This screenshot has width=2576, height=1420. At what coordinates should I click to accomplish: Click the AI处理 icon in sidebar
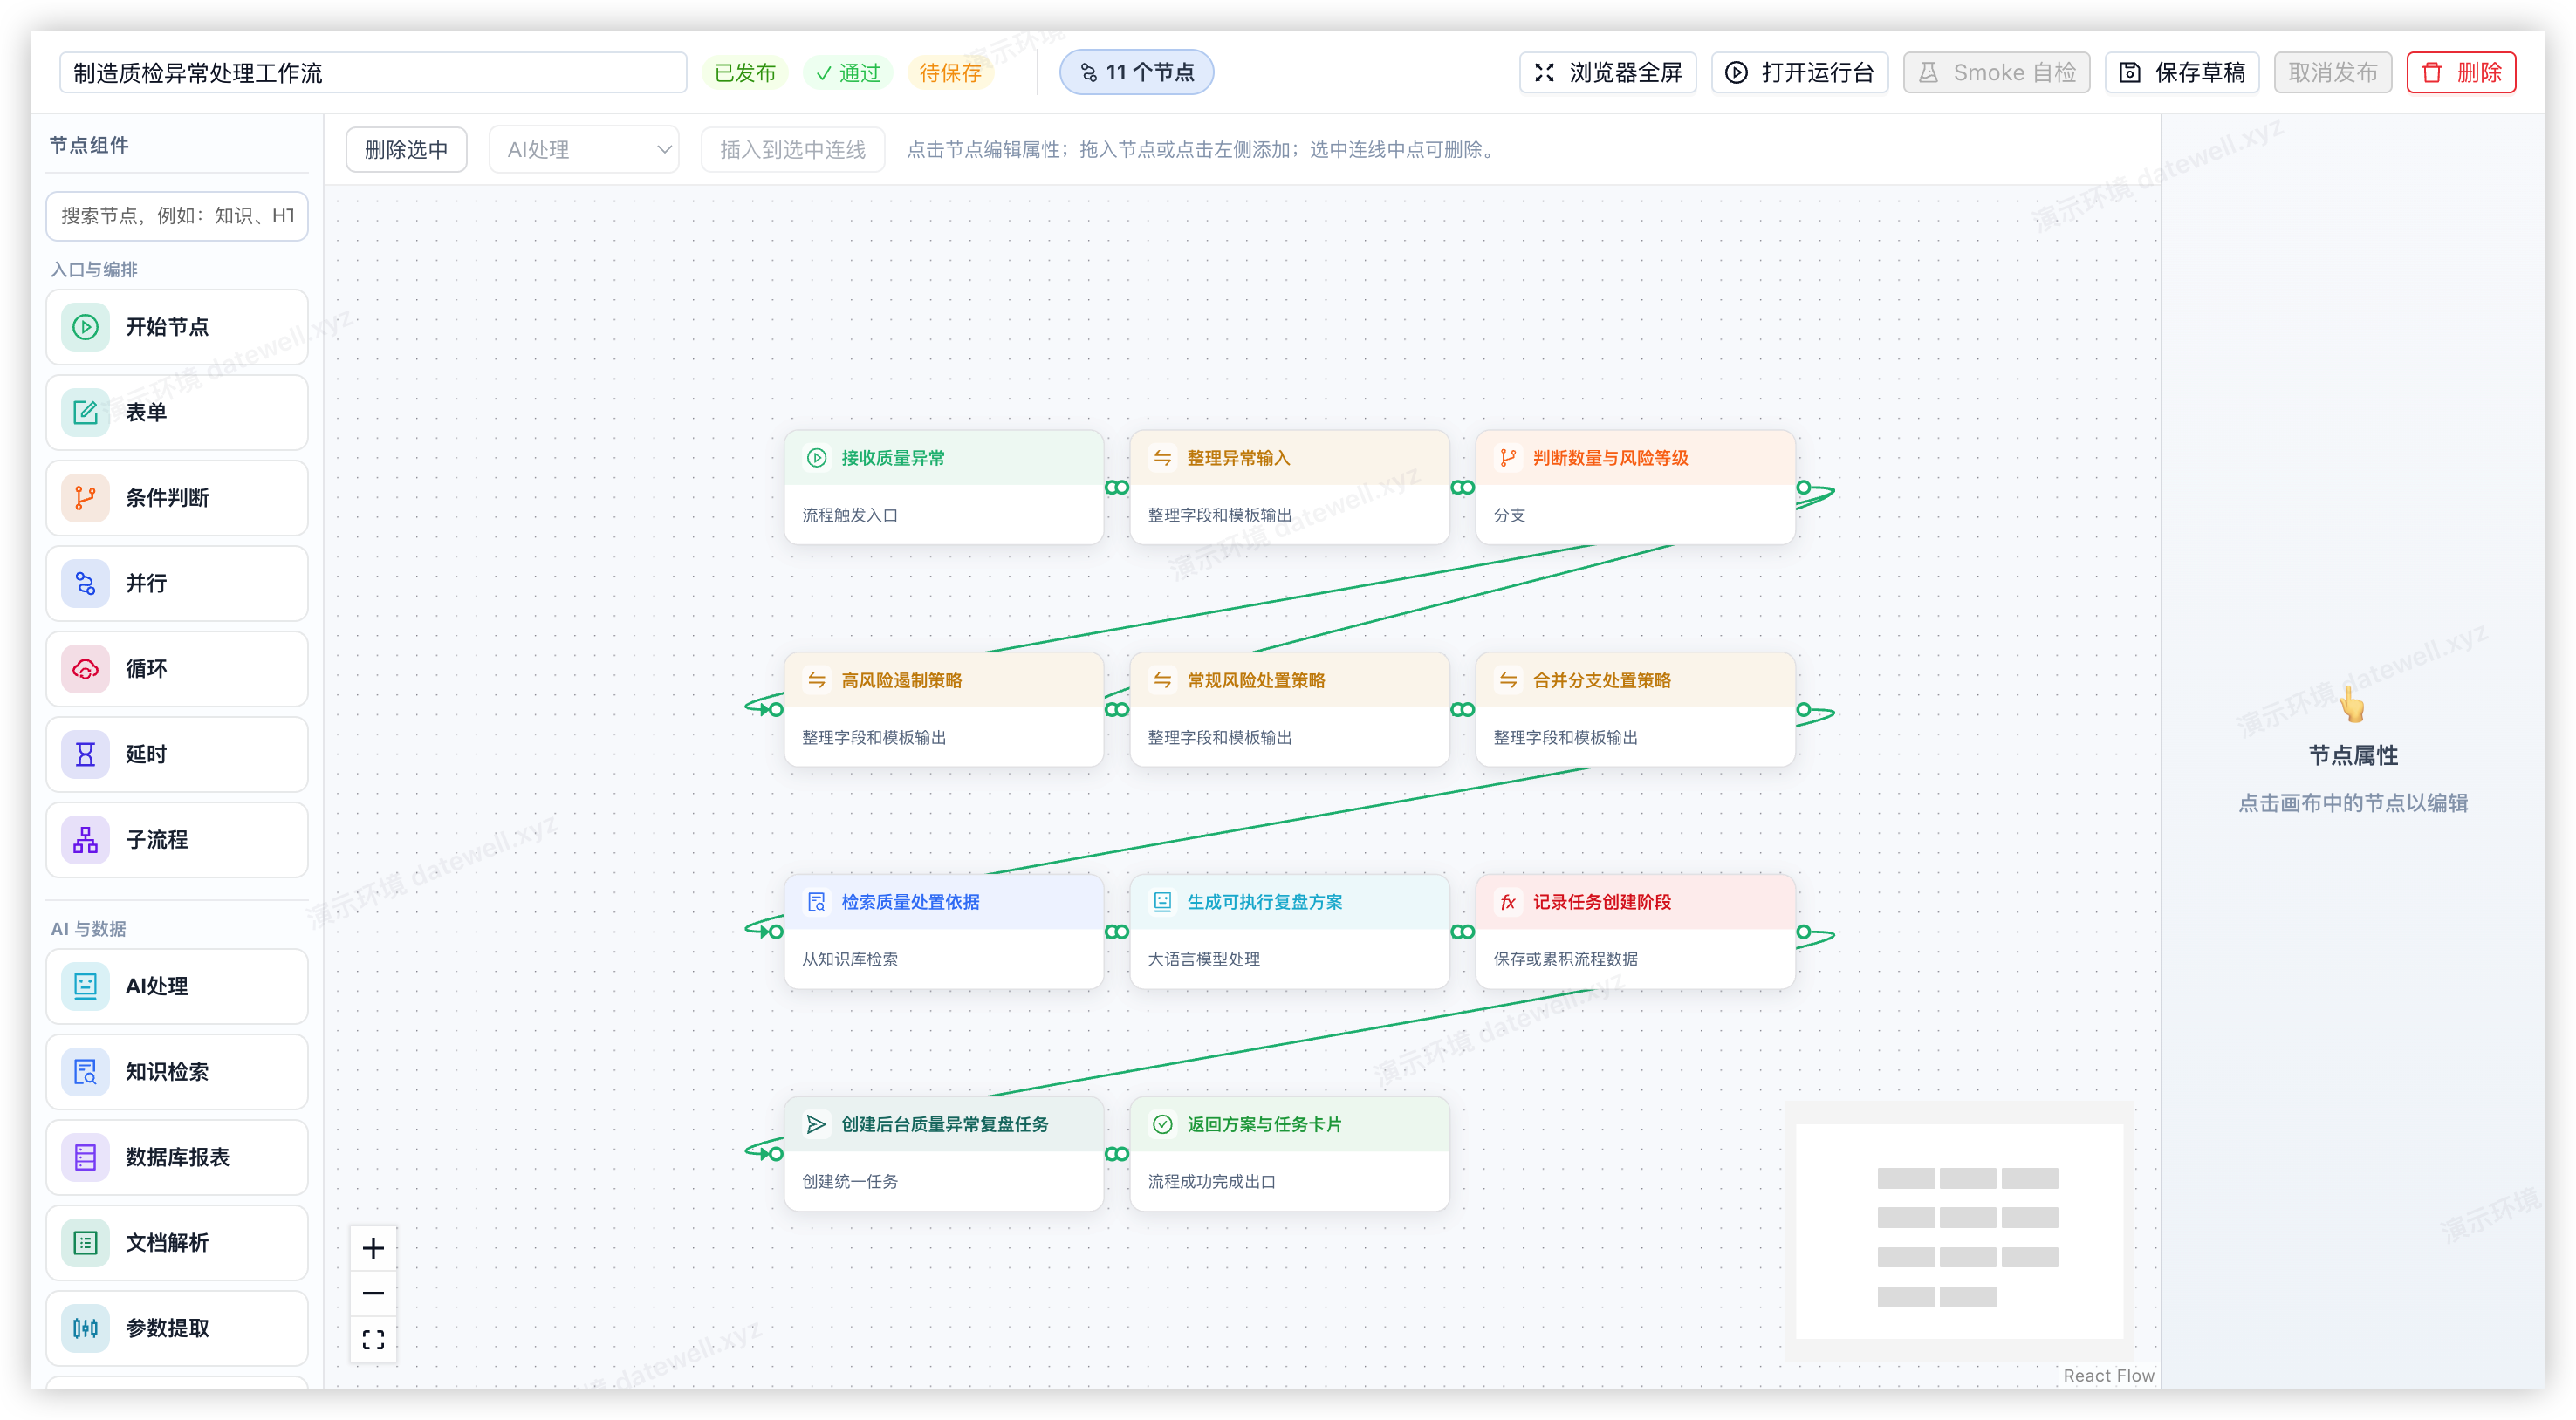[85, 986]
